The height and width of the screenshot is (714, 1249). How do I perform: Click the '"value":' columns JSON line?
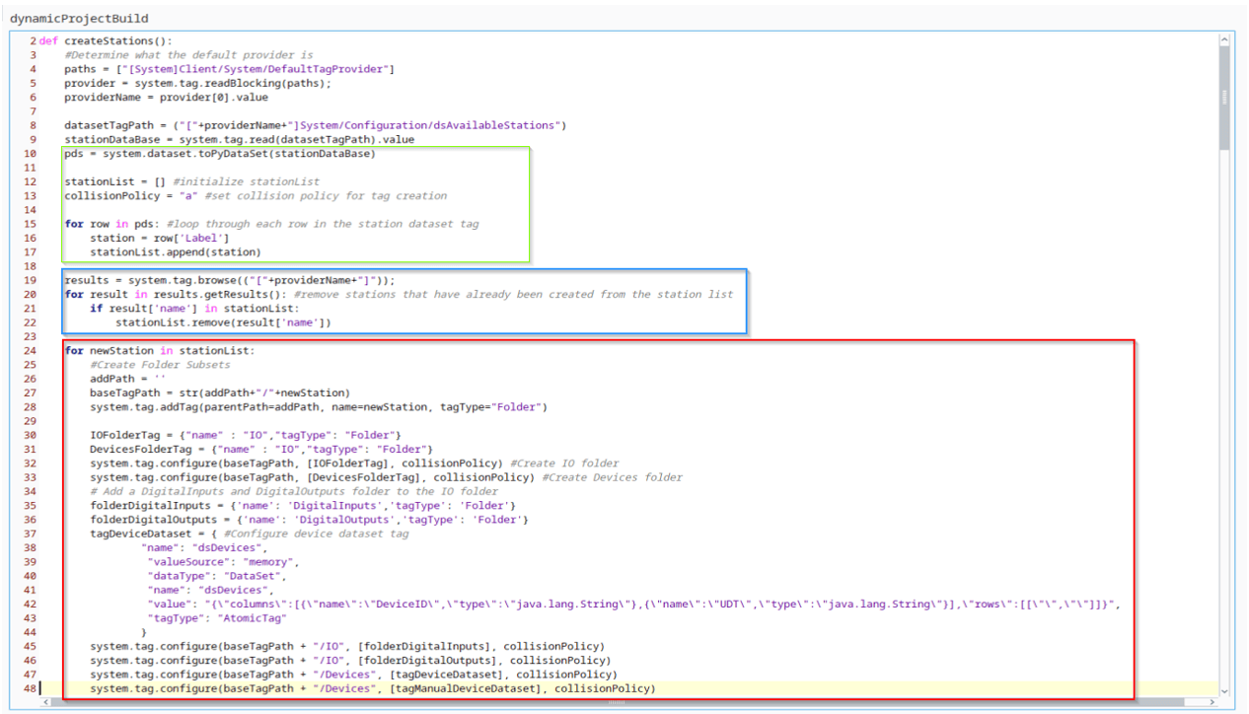pyautogui.click(x=633, y=604)
